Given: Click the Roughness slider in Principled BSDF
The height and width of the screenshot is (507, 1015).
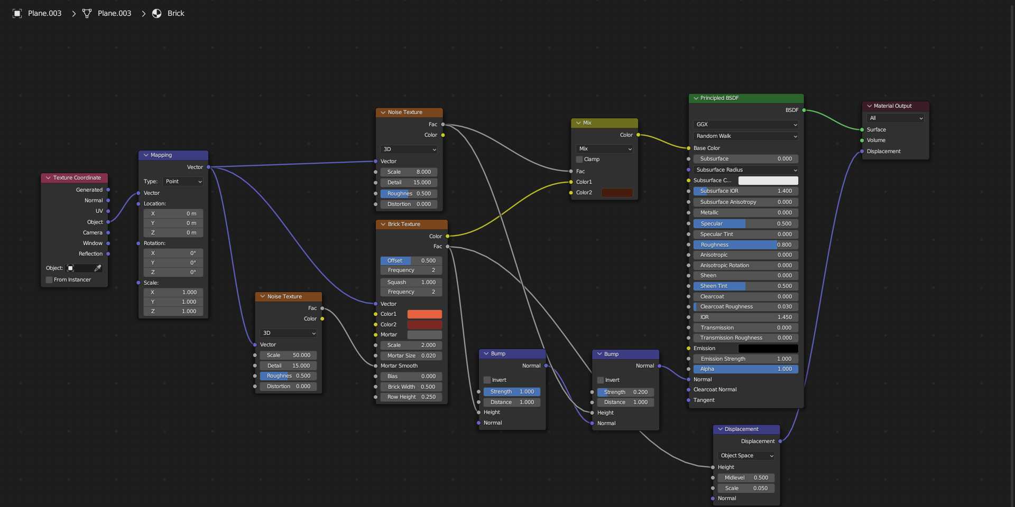Looking at the screenshot, I should point(745,245).
